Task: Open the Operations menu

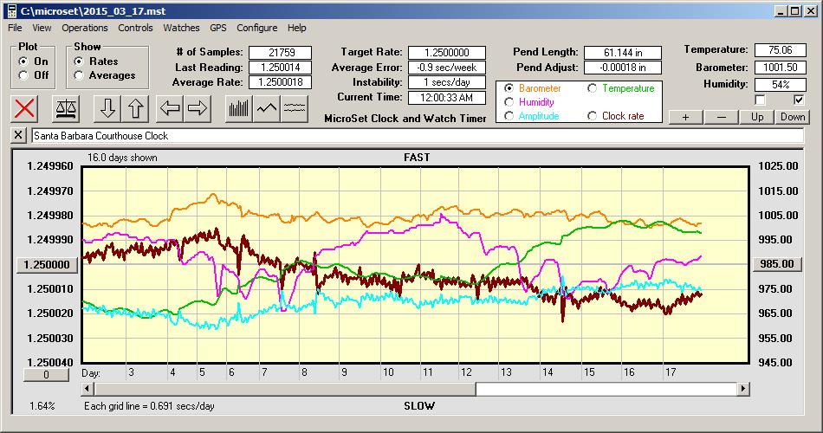Action: tap(85, 28)
